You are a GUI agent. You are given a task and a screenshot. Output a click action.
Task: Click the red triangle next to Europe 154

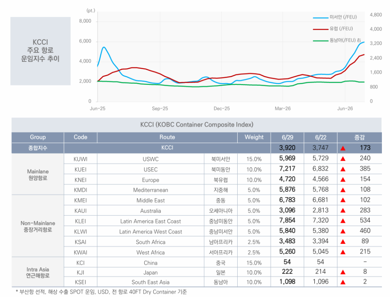(343, 180)
